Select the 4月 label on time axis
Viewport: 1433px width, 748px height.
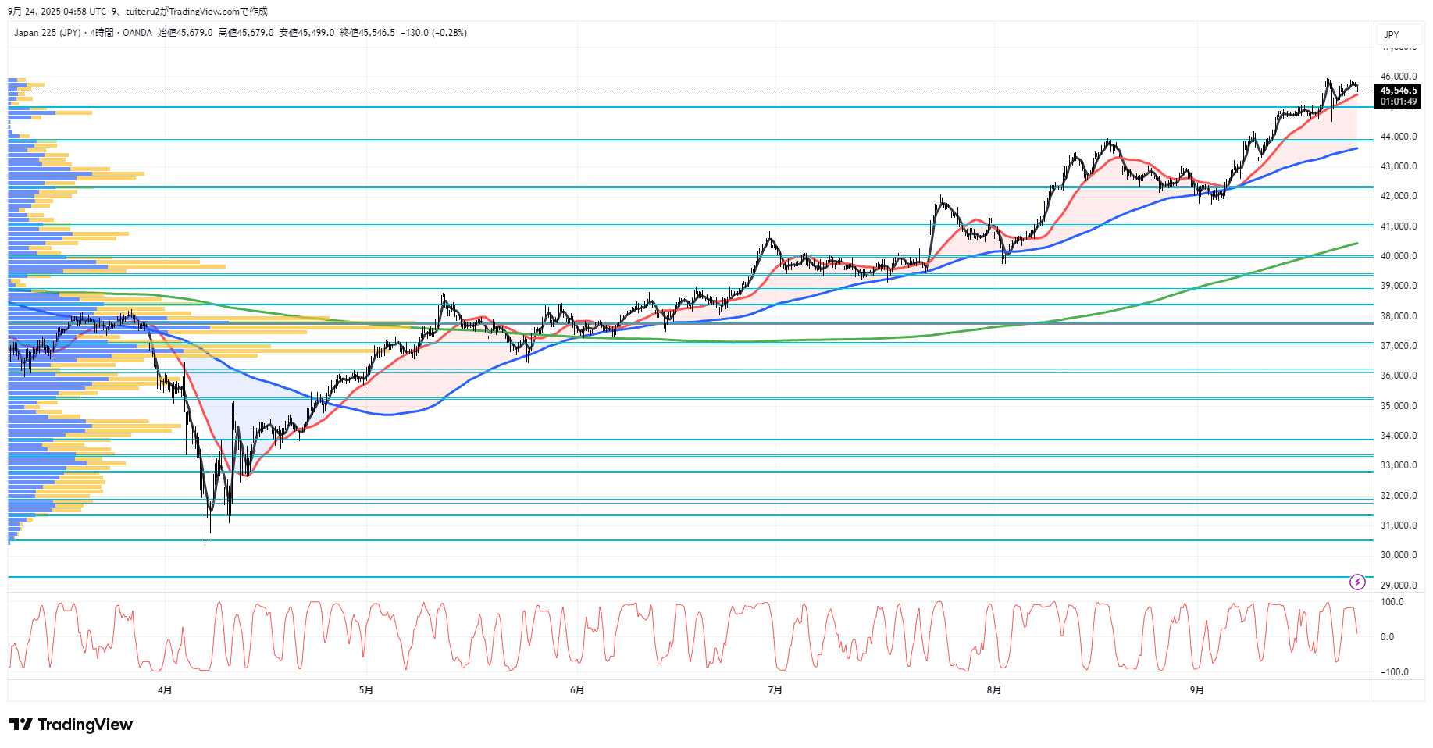[x=165, y=689]
